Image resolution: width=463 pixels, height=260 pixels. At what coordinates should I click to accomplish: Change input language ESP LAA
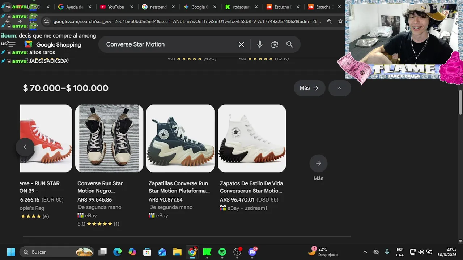[x=400, y=252]
